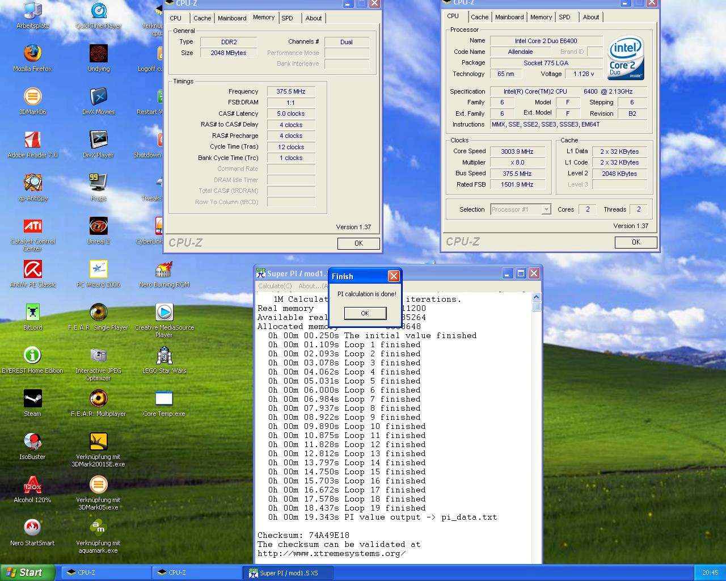The image size is (726, 581).
Task: Confirm the PI calculation done dialog with OK
Action: [x=365, y=313]
